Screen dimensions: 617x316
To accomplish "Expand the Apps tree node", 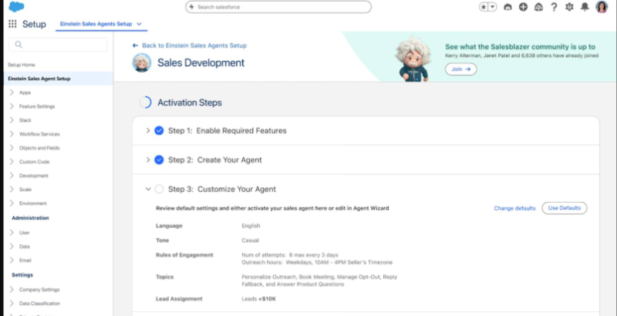I will (12, 92).
